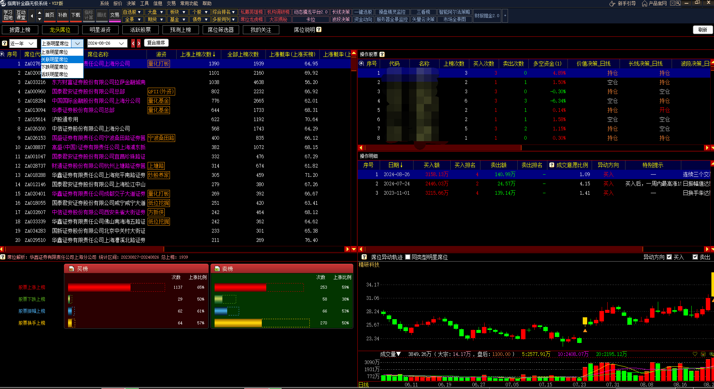
Task: Switch to the 明星游资 tab
Action: coord(100,30)
